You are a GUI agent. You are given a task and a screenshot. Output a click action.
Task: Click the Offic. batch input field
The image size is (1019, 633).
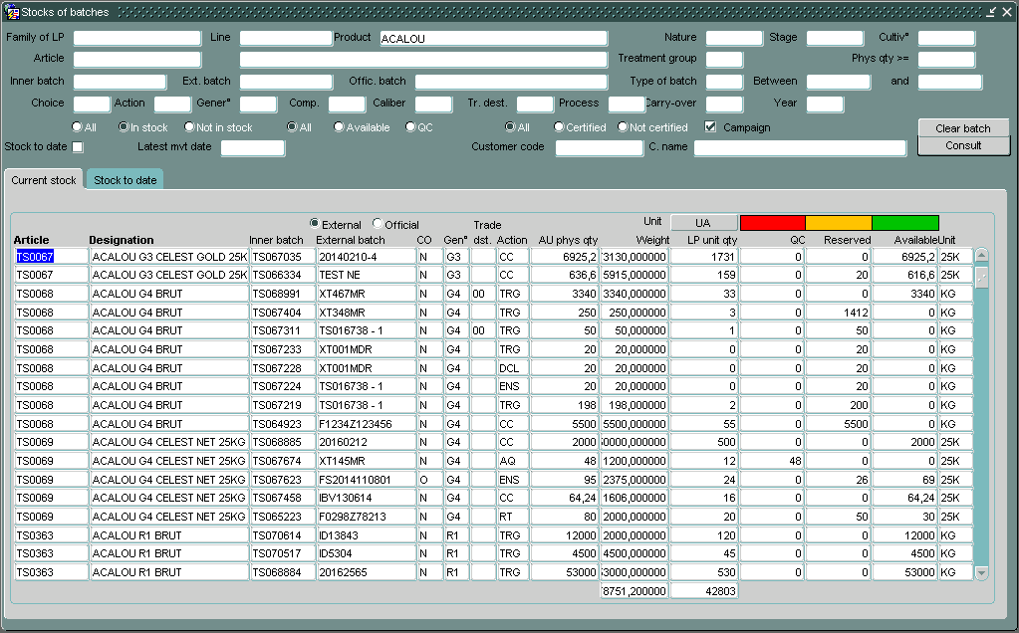click(511, 82)
